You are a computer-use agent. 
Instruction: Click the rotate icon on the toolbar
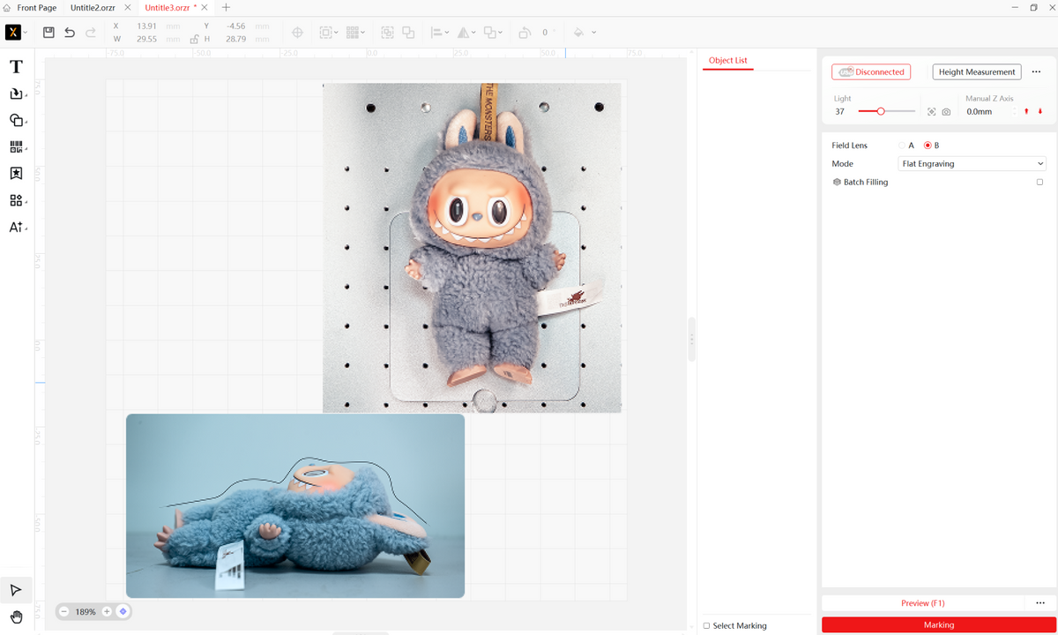point(525,32)
